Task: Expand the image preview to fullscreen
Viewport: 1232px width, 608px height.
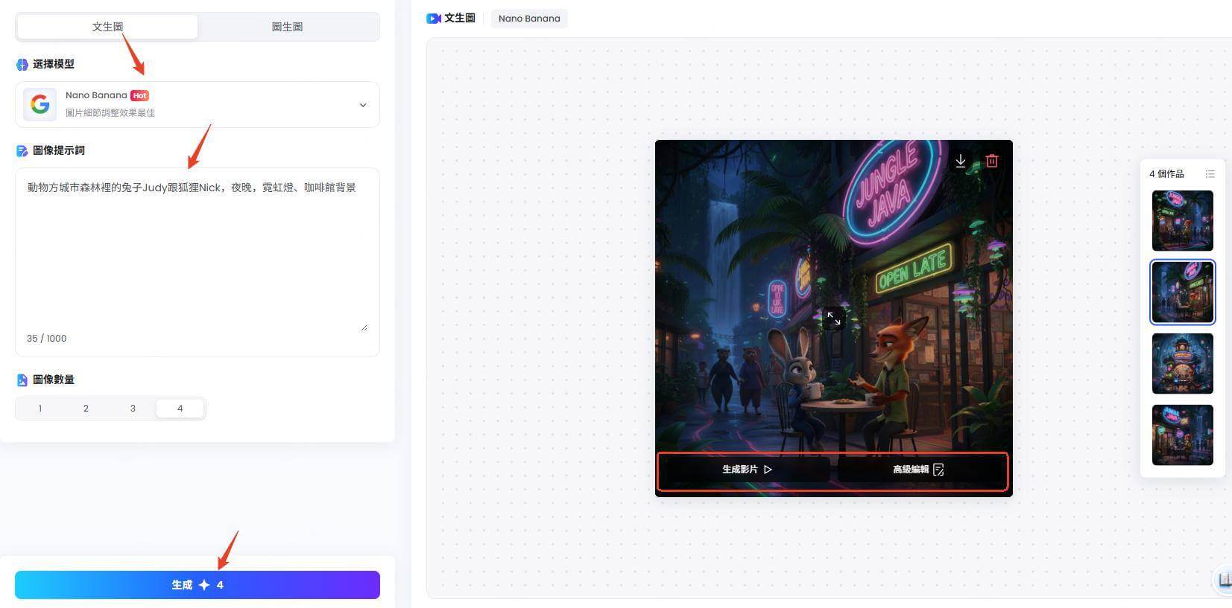Action: click(833, 319)
